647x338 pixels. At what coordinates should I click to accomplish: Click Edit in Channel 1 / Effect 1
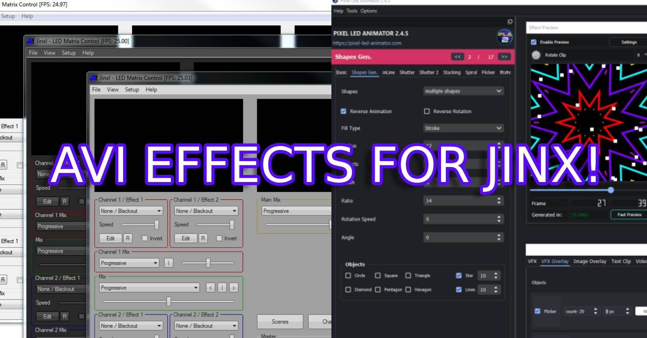point(110,238)
